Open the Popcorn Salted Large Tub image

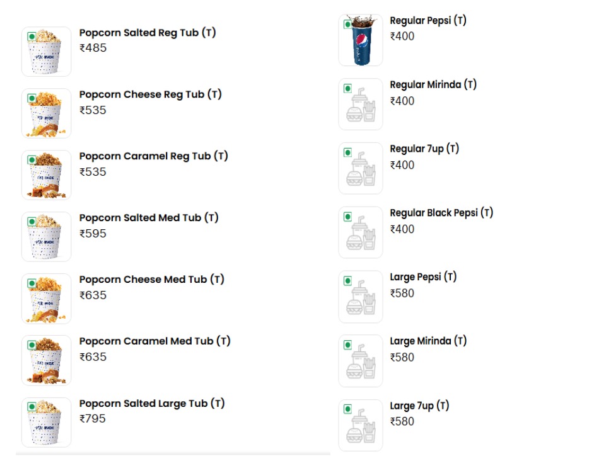pyautogui.click(x=46, y=422)
